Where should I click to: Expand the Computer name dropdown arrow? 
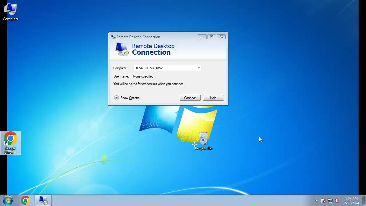(199, 68)
